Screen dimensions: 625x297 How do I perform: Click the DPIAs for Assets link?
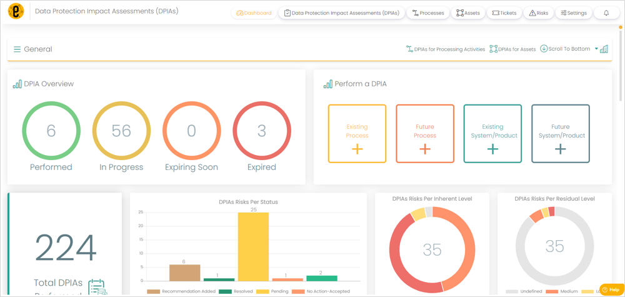coord(512,49)
